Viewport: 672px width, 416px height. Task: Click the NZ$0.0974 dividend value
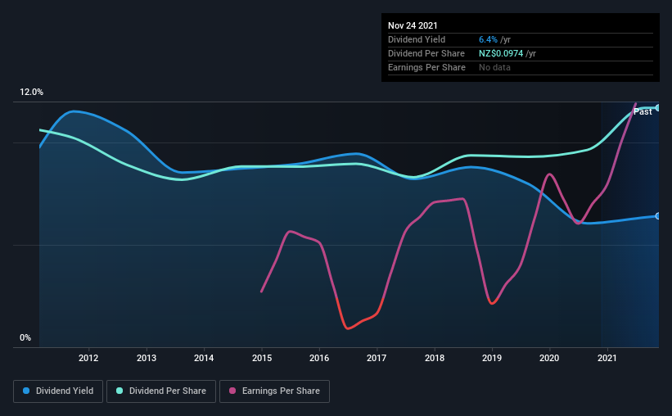501,53
